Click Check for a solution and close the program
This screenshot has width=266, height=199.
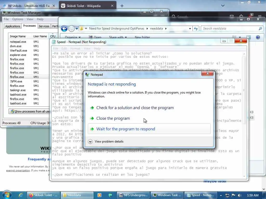point(135,108)
